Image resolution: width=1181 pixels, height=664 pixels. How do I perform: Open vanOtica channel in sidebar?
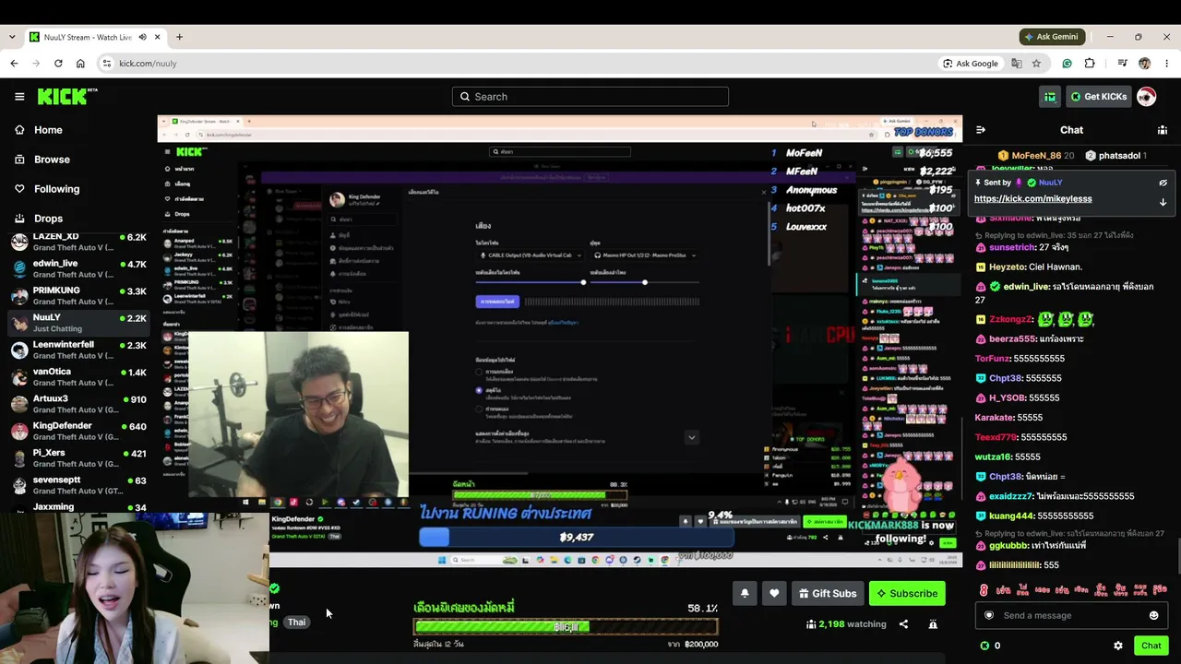(x=78, y=377)
